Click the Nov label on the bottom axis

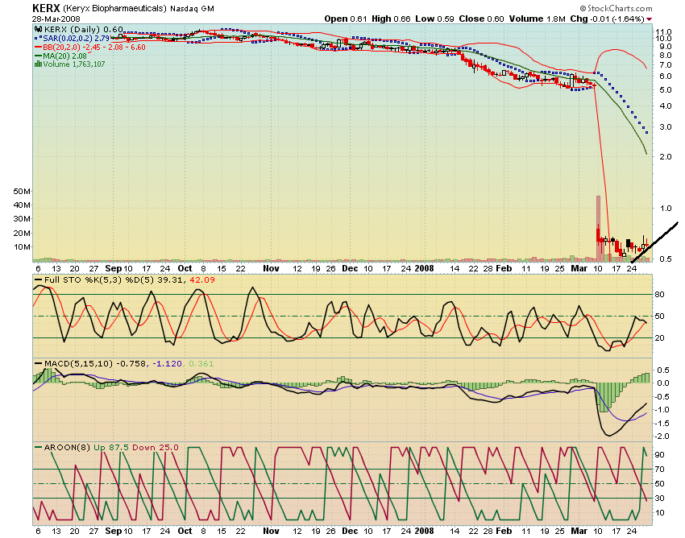272,532
